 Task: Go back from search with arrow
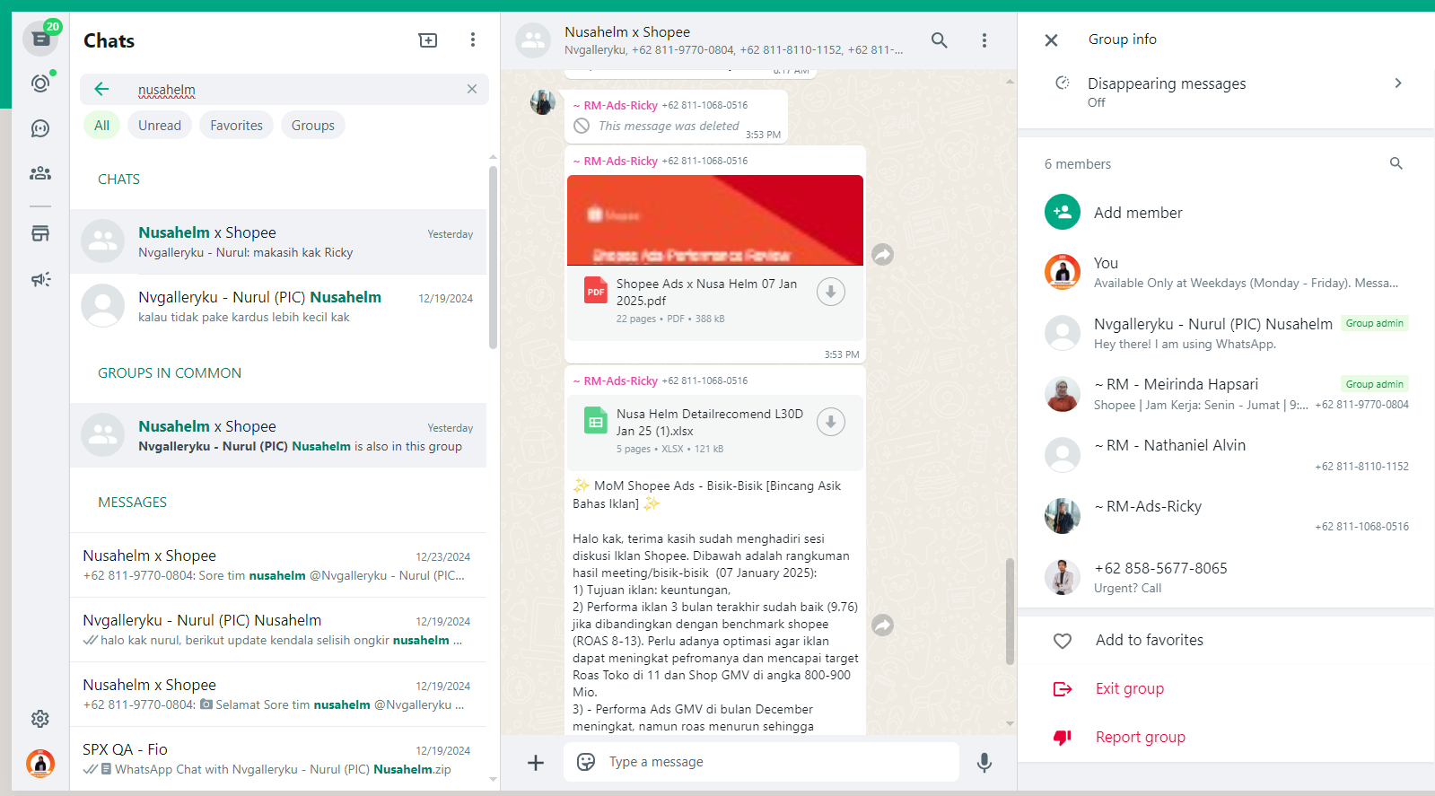[x=101, y=89]
